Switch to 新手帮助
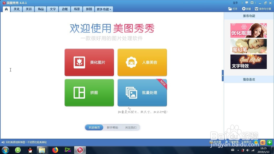Image resolution: width=274 pixels, height=154 pixels. click(112, 127)
